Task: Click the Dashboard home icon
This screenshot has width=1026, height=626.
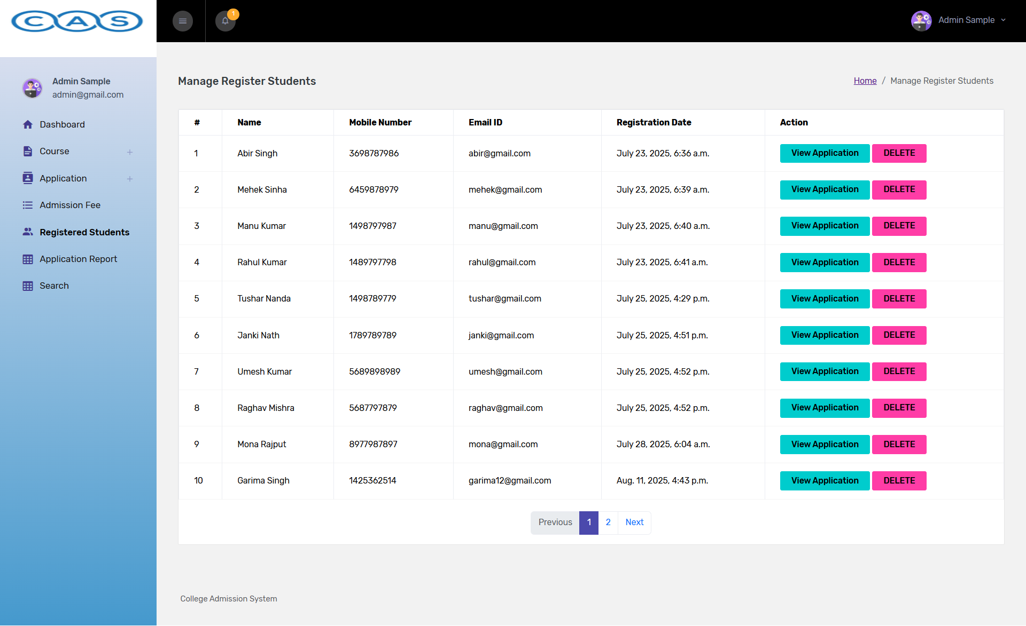Action: pos(28,124)
